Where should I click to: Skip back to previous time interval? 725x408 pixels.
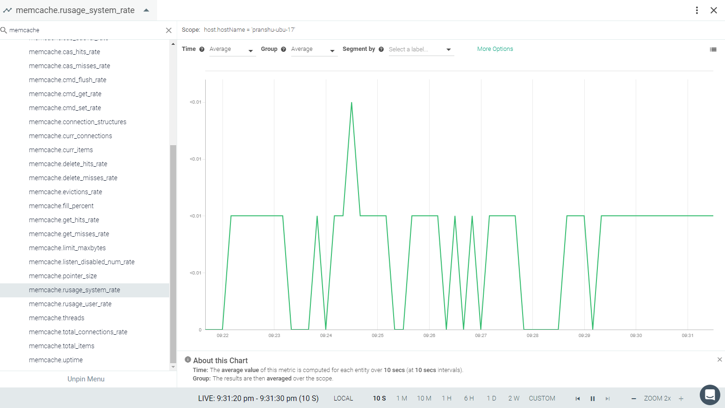(x=578, y=399)
